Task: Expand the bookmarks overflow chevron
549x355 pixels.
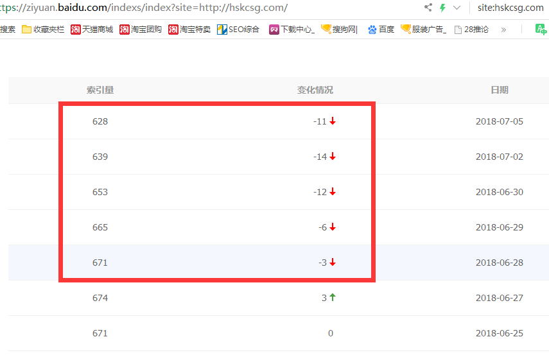Action: click(503, 30)
